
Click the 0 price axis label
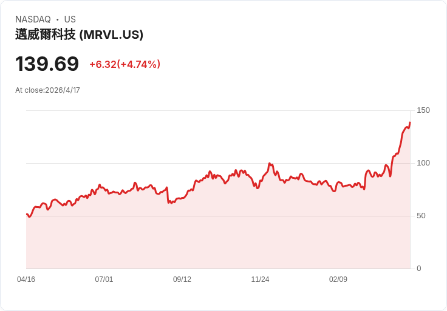click(x=419, y=269)
